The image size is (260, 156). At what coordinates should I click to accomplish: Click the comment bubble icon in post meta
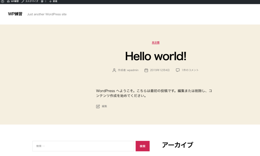177,70
